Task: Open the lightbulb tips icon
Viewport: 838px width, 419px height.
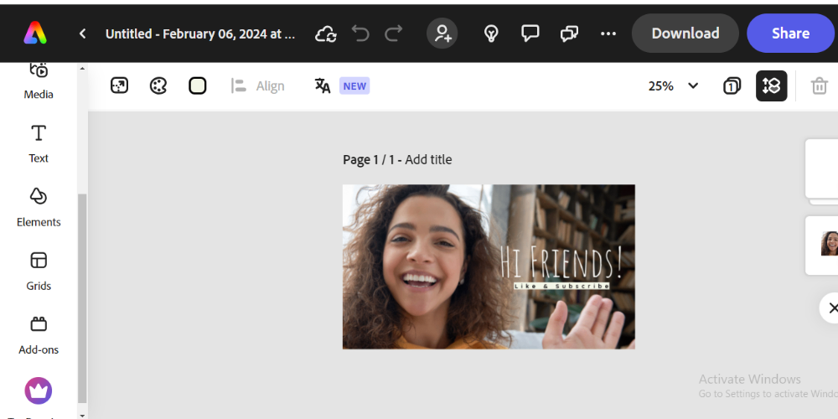Action: pos(491,34)
